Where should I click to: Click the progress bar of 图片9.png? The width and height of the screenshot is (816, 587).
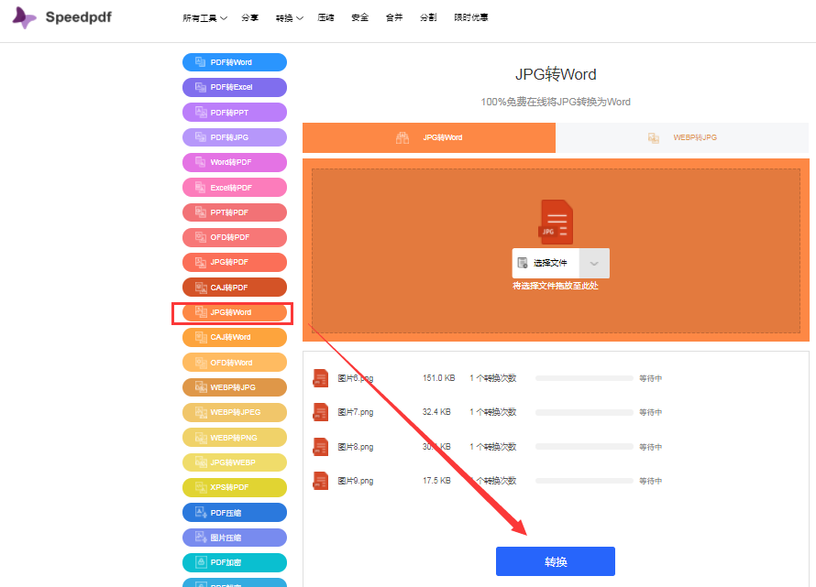(584, 481)
